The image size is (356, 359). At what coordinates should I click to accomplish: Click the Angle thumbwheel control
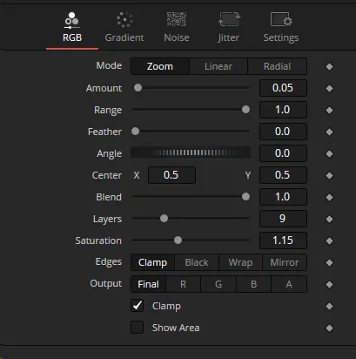(191, 152)
